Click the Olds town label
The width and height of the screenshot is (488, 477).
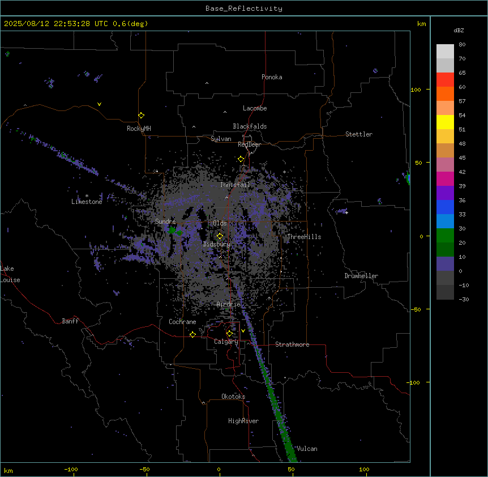(220, 223)
